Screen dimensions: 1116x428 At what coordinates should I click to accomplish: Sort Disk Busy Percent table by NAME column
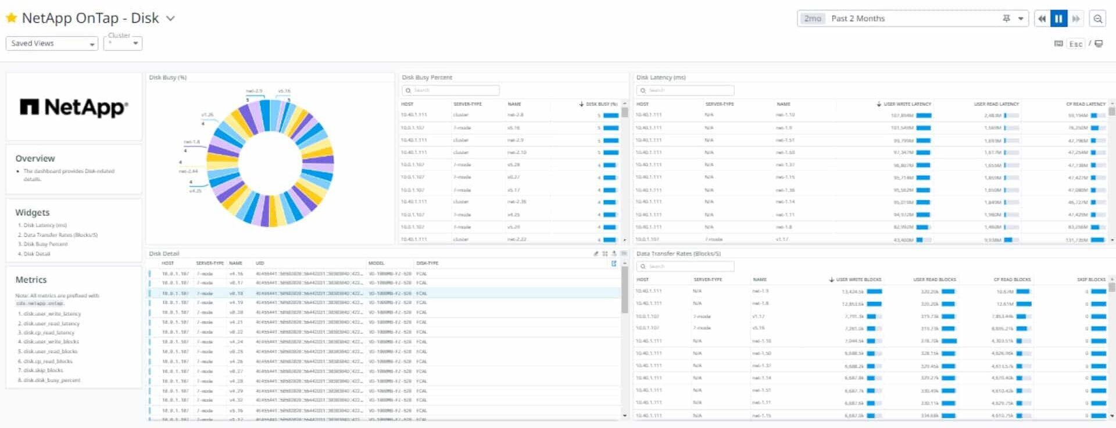click(x=514, y=104)
